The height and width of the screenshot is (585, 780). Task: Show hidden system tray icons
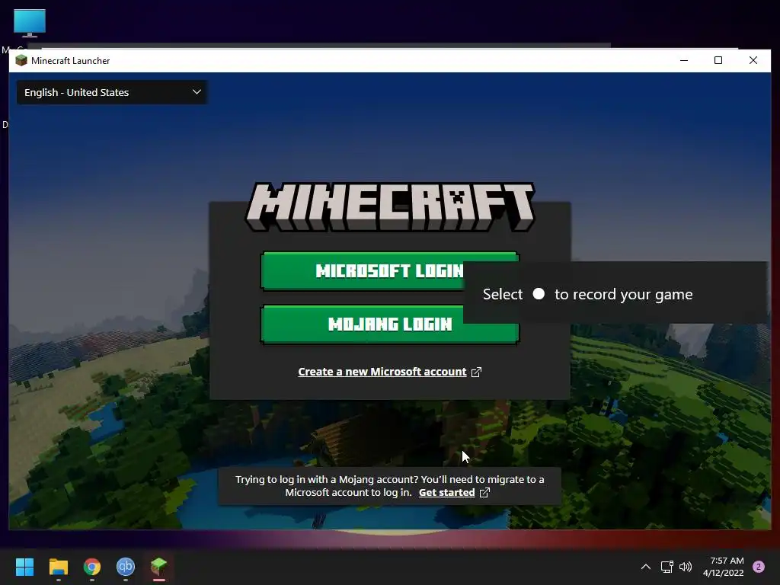click(646, 567)
